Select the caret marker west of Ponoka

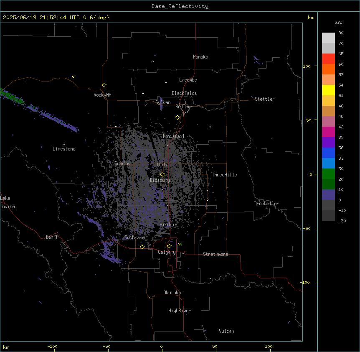tap(152, 61)
